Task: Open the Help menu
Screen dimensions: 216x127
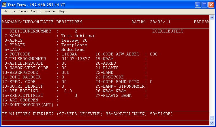Action: (62, 11)
